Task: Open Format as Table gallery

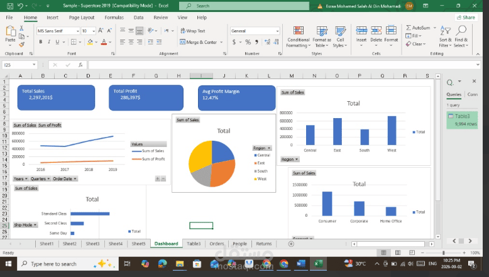Action: 322,37
